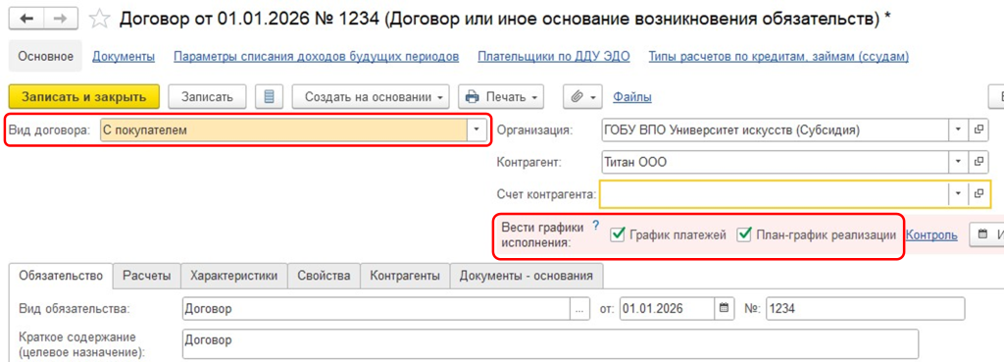
Task: Click the Вид обязательства field with Договор
Action: coord(376,309)
